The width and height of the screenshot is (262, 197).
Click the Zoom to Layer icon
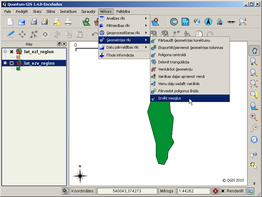254,106
